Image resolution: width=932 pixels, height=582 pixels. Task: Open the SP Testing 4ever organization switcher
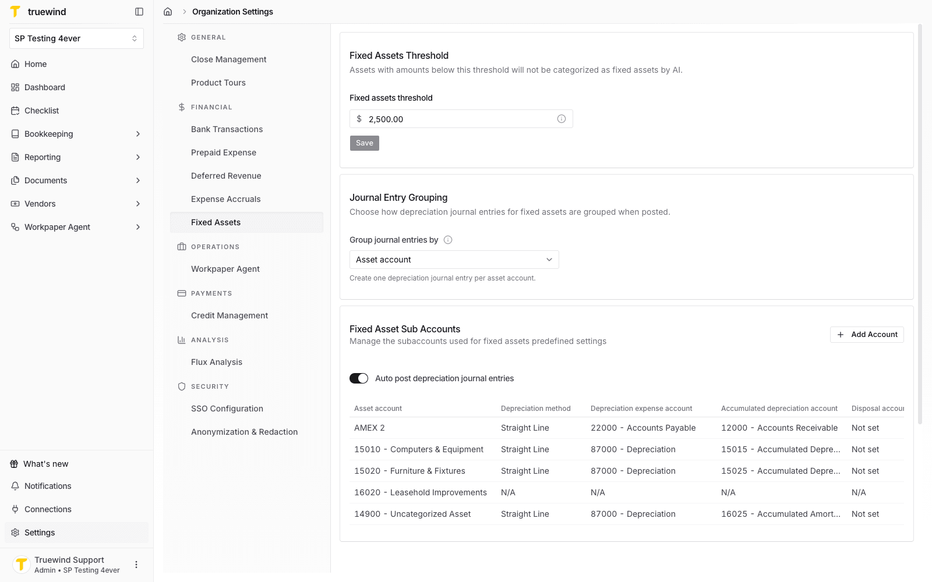point(76,38)
